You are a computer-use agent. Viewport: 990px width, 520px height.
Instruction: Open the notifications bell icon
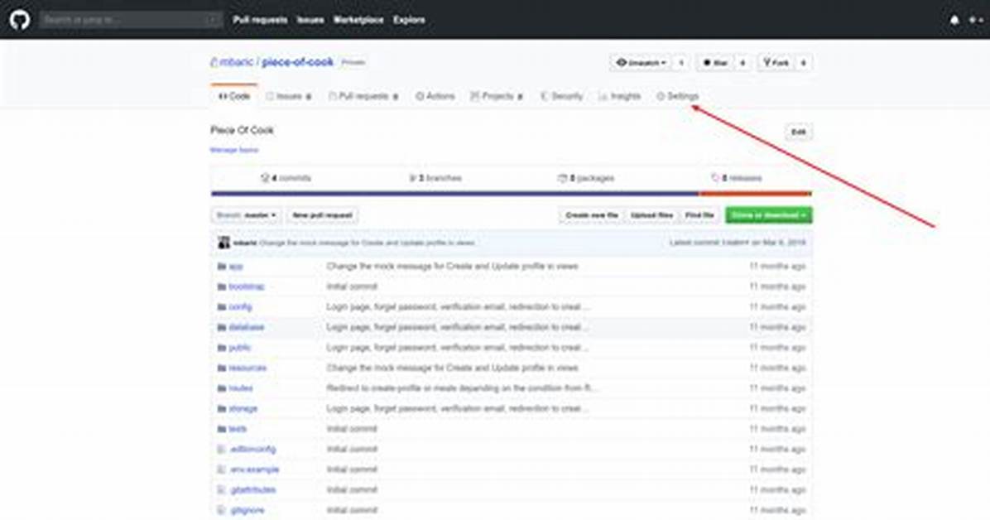coord(954,20)
